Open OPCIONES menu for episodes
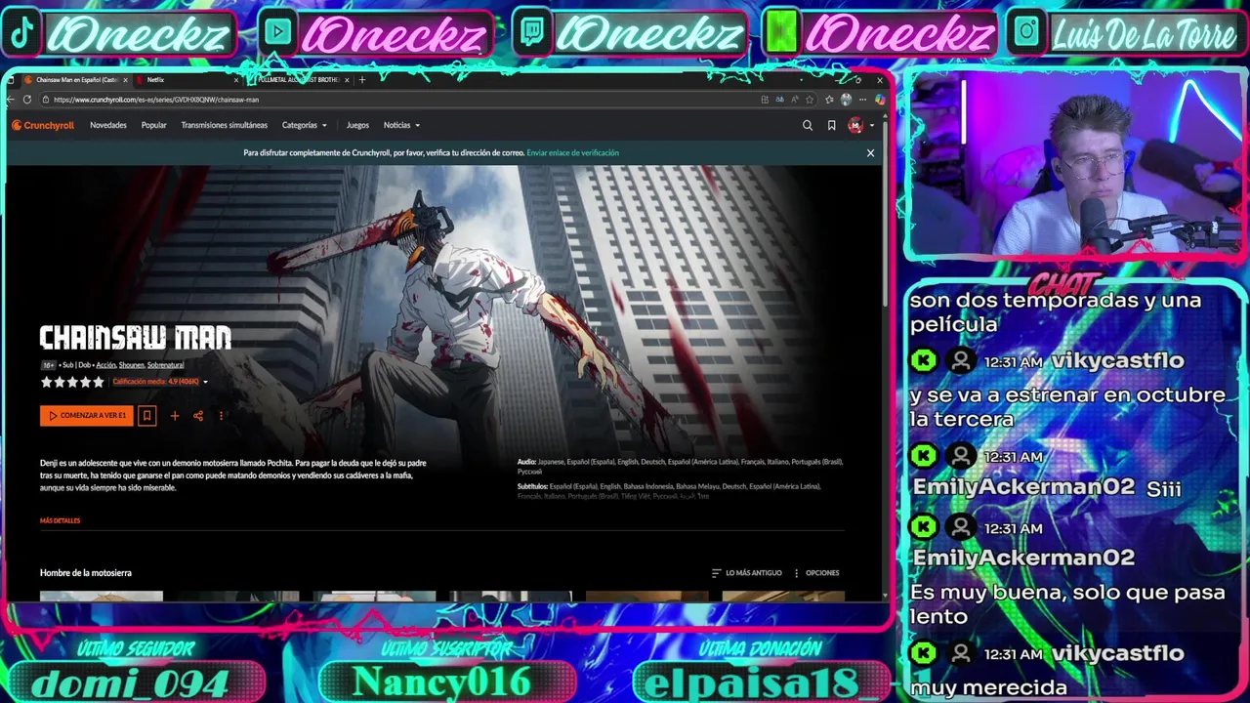This screenshot has height=703, width=1250. point(816,573)
